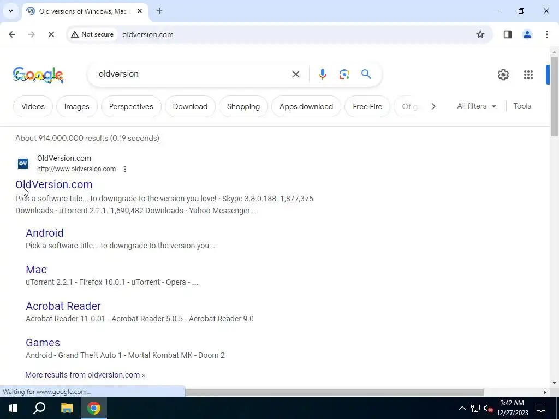Open the Games sitelink

43,343
